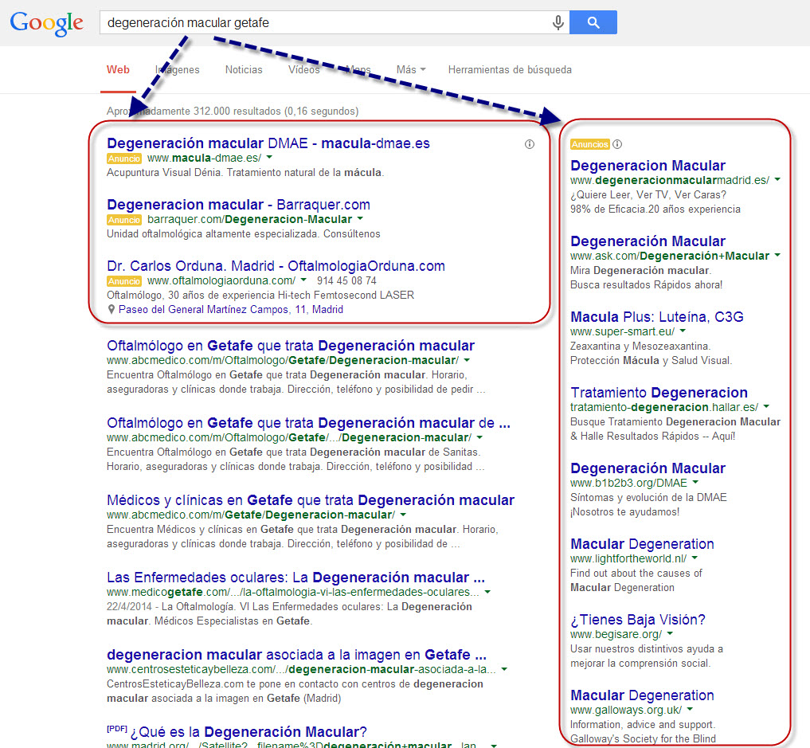Expand arrow beside www.super-smart.eu/ URL
Viewport: 810px width, 748px height.
coord(683,331)
